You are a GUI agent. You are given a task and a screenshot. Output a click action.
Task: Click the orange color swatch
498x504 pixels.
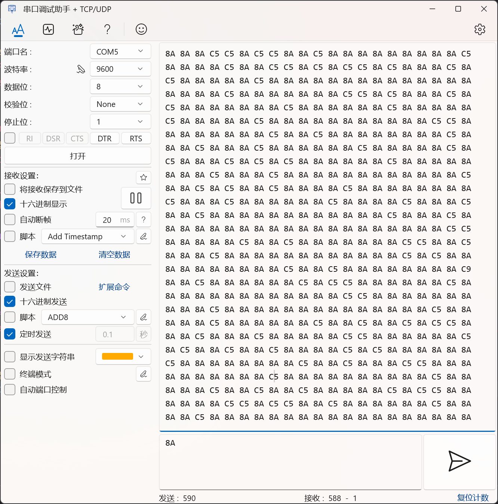coord(118,356)
